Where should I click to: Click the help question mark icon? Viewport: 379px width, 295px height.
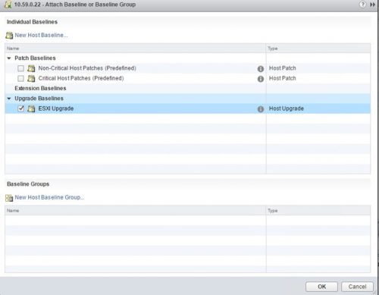point(362,5)
